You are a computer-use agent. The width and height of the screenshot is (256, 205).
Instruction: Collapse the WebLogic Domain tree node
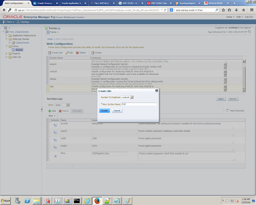[6, 39]
